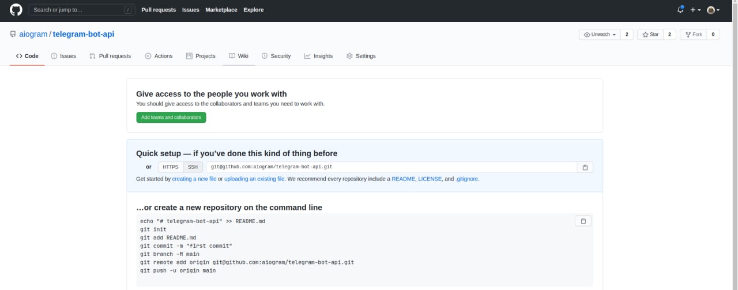Open the .gitignore link
Viewport: 738px width, 290px height.
pos(467,179)
